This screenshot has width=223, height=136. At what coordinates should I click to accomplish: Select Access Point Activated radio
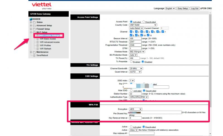click(x=131, y=22)
